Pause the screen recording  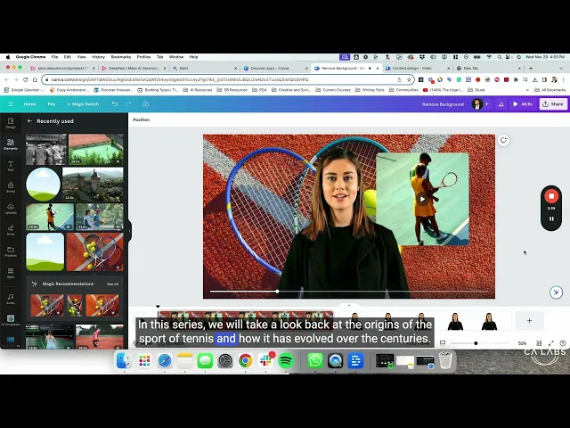click(551, 218)
